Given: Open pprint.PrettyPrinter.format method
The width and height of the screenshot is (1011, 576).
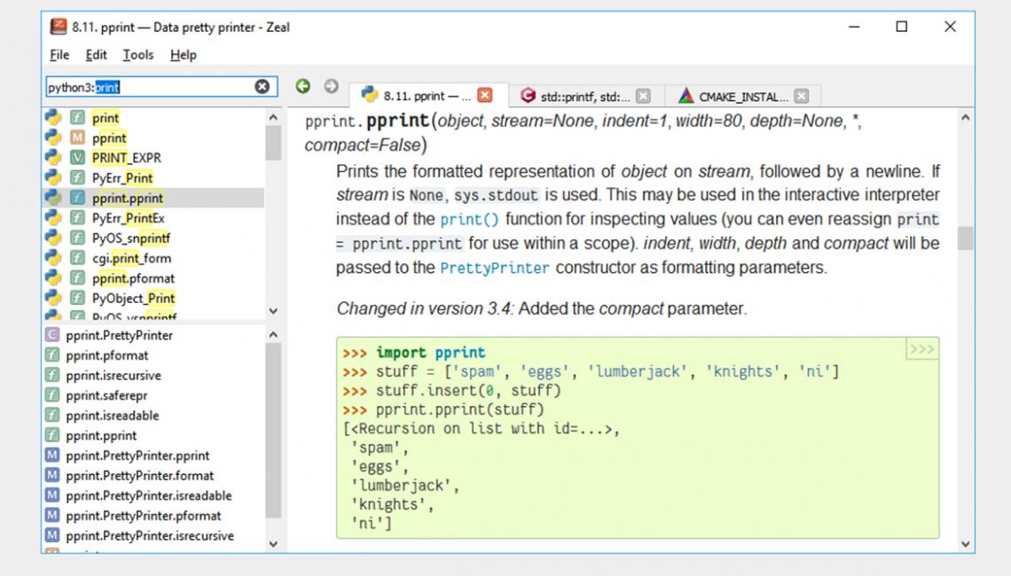Looking at the screenshot, I should point(153,476).
